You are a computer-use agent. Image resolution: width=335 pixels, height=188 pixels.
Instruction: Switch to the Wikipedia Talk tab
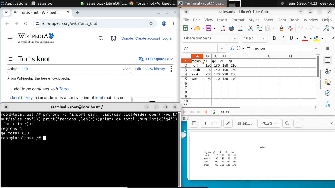(25, 69)
